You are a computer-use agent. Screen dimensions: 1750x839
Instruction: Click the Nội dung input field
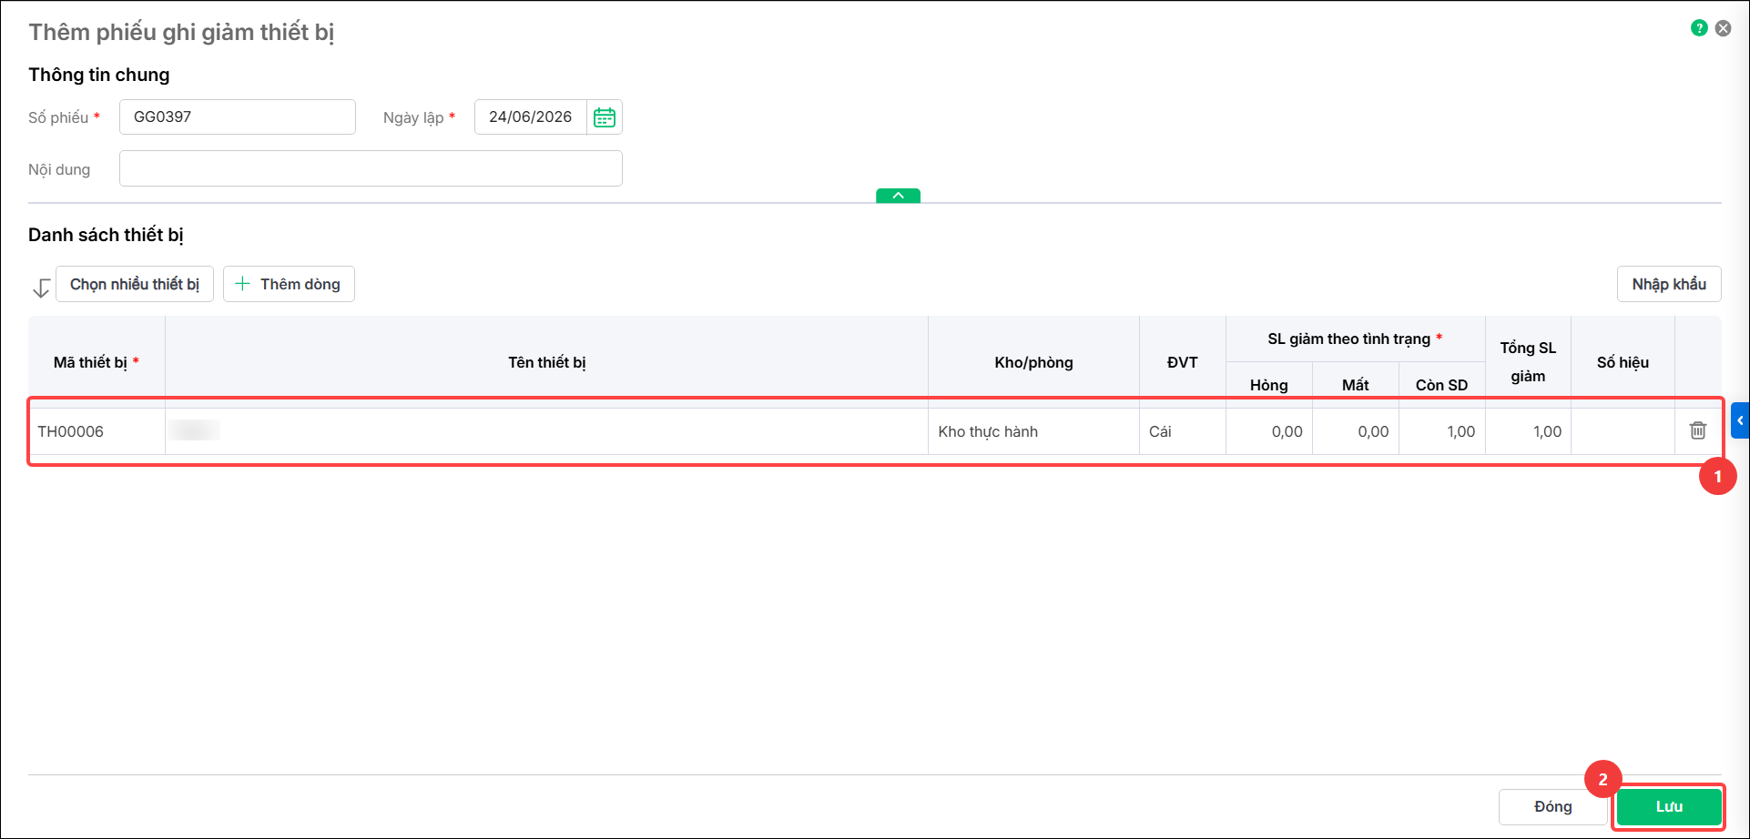371,168
